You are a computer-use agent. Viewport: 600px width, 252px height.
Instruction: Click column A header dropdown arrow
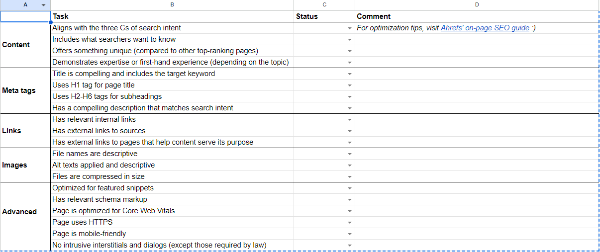pos(44,5)
